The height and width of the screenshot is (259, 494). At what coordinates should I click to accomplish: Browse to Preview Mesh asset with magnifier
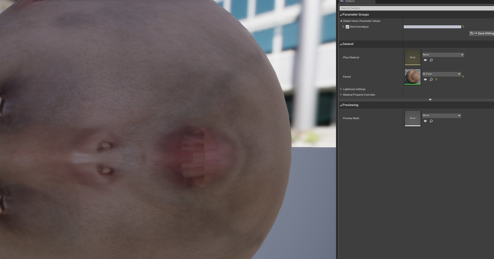pos(431,121)
